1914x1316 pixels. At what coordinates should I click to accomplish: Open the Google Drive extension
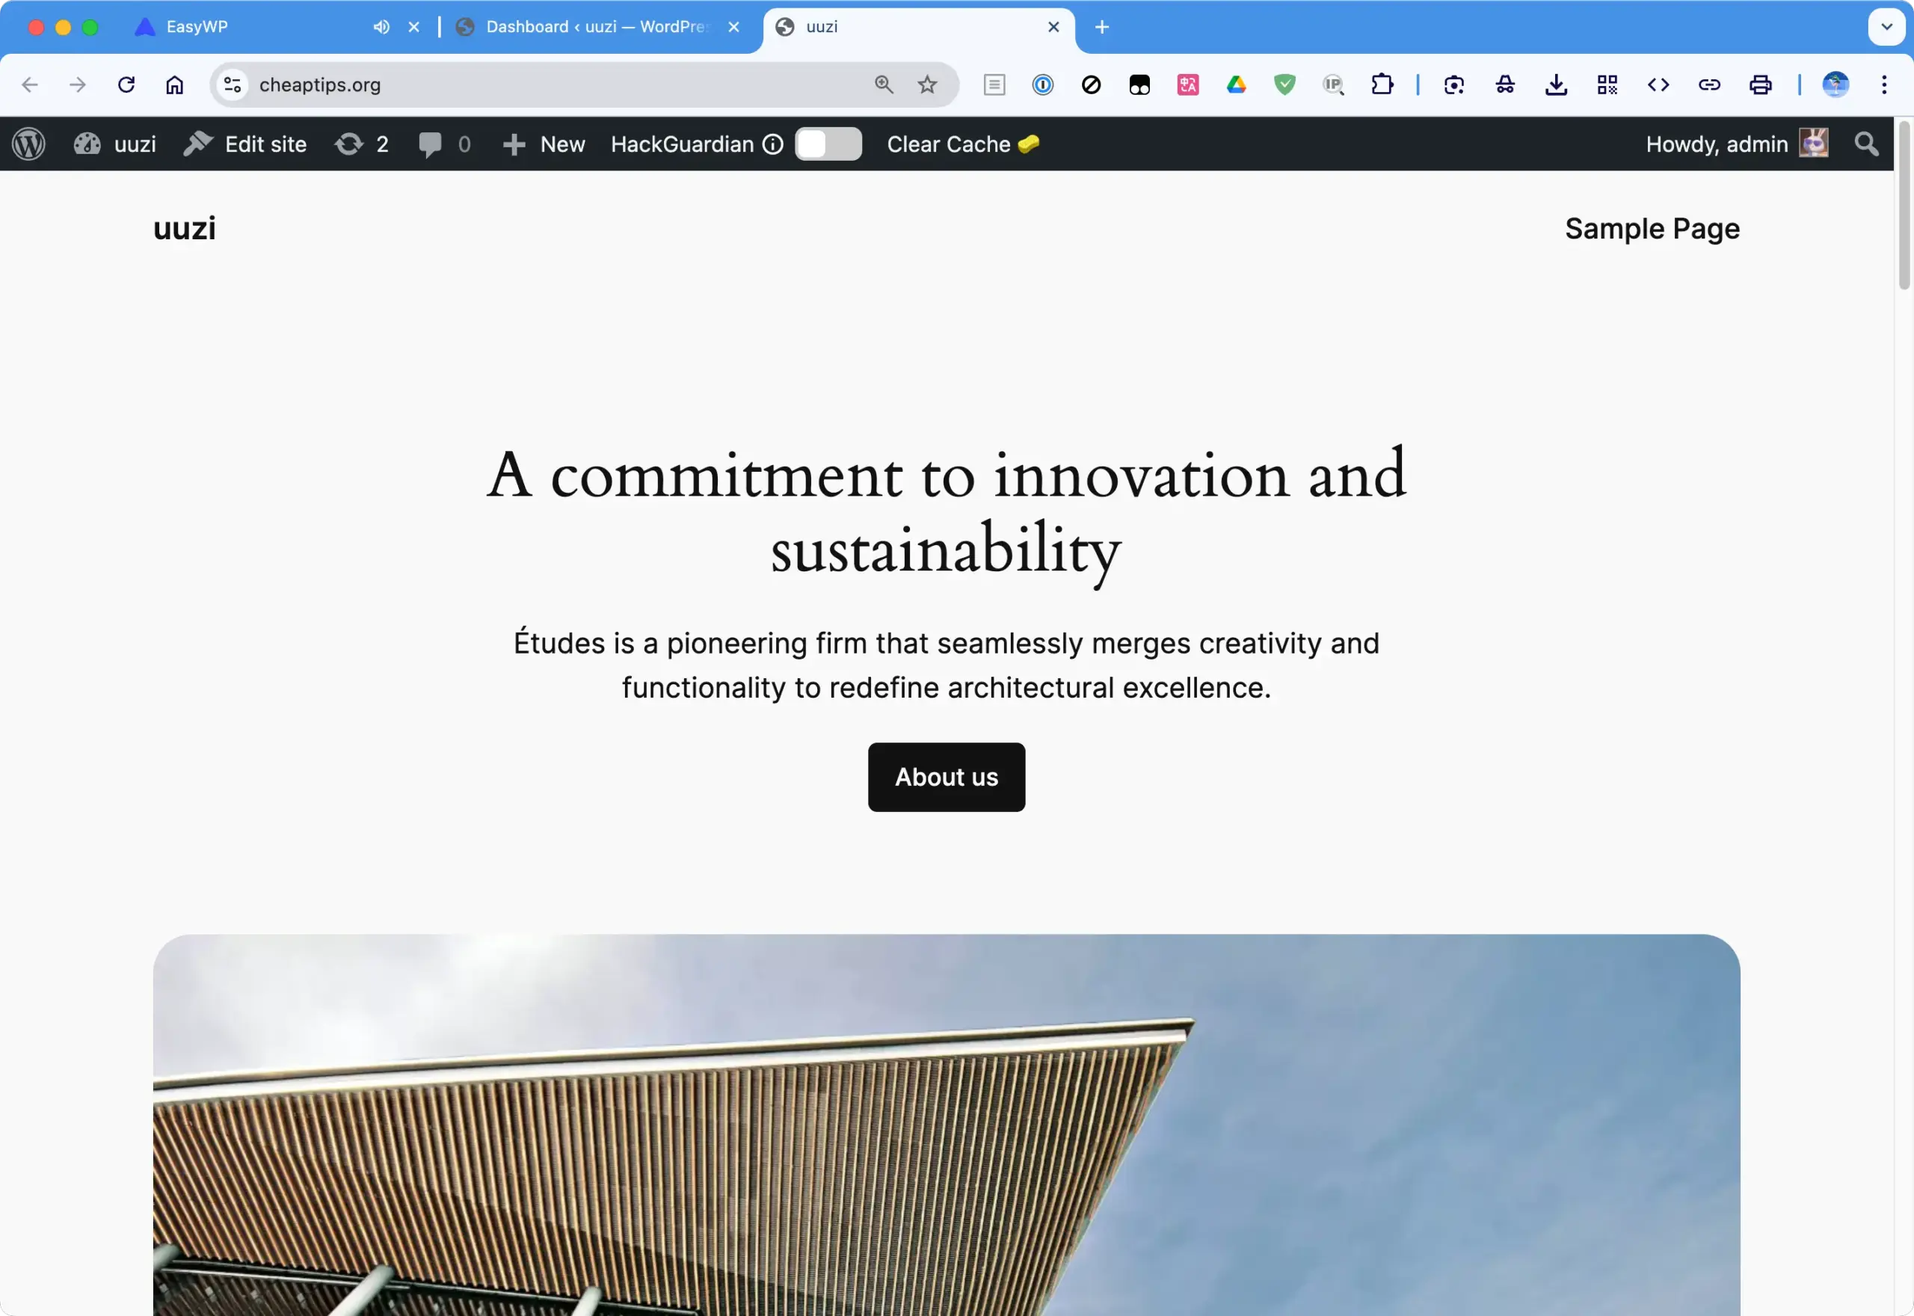1237,85
